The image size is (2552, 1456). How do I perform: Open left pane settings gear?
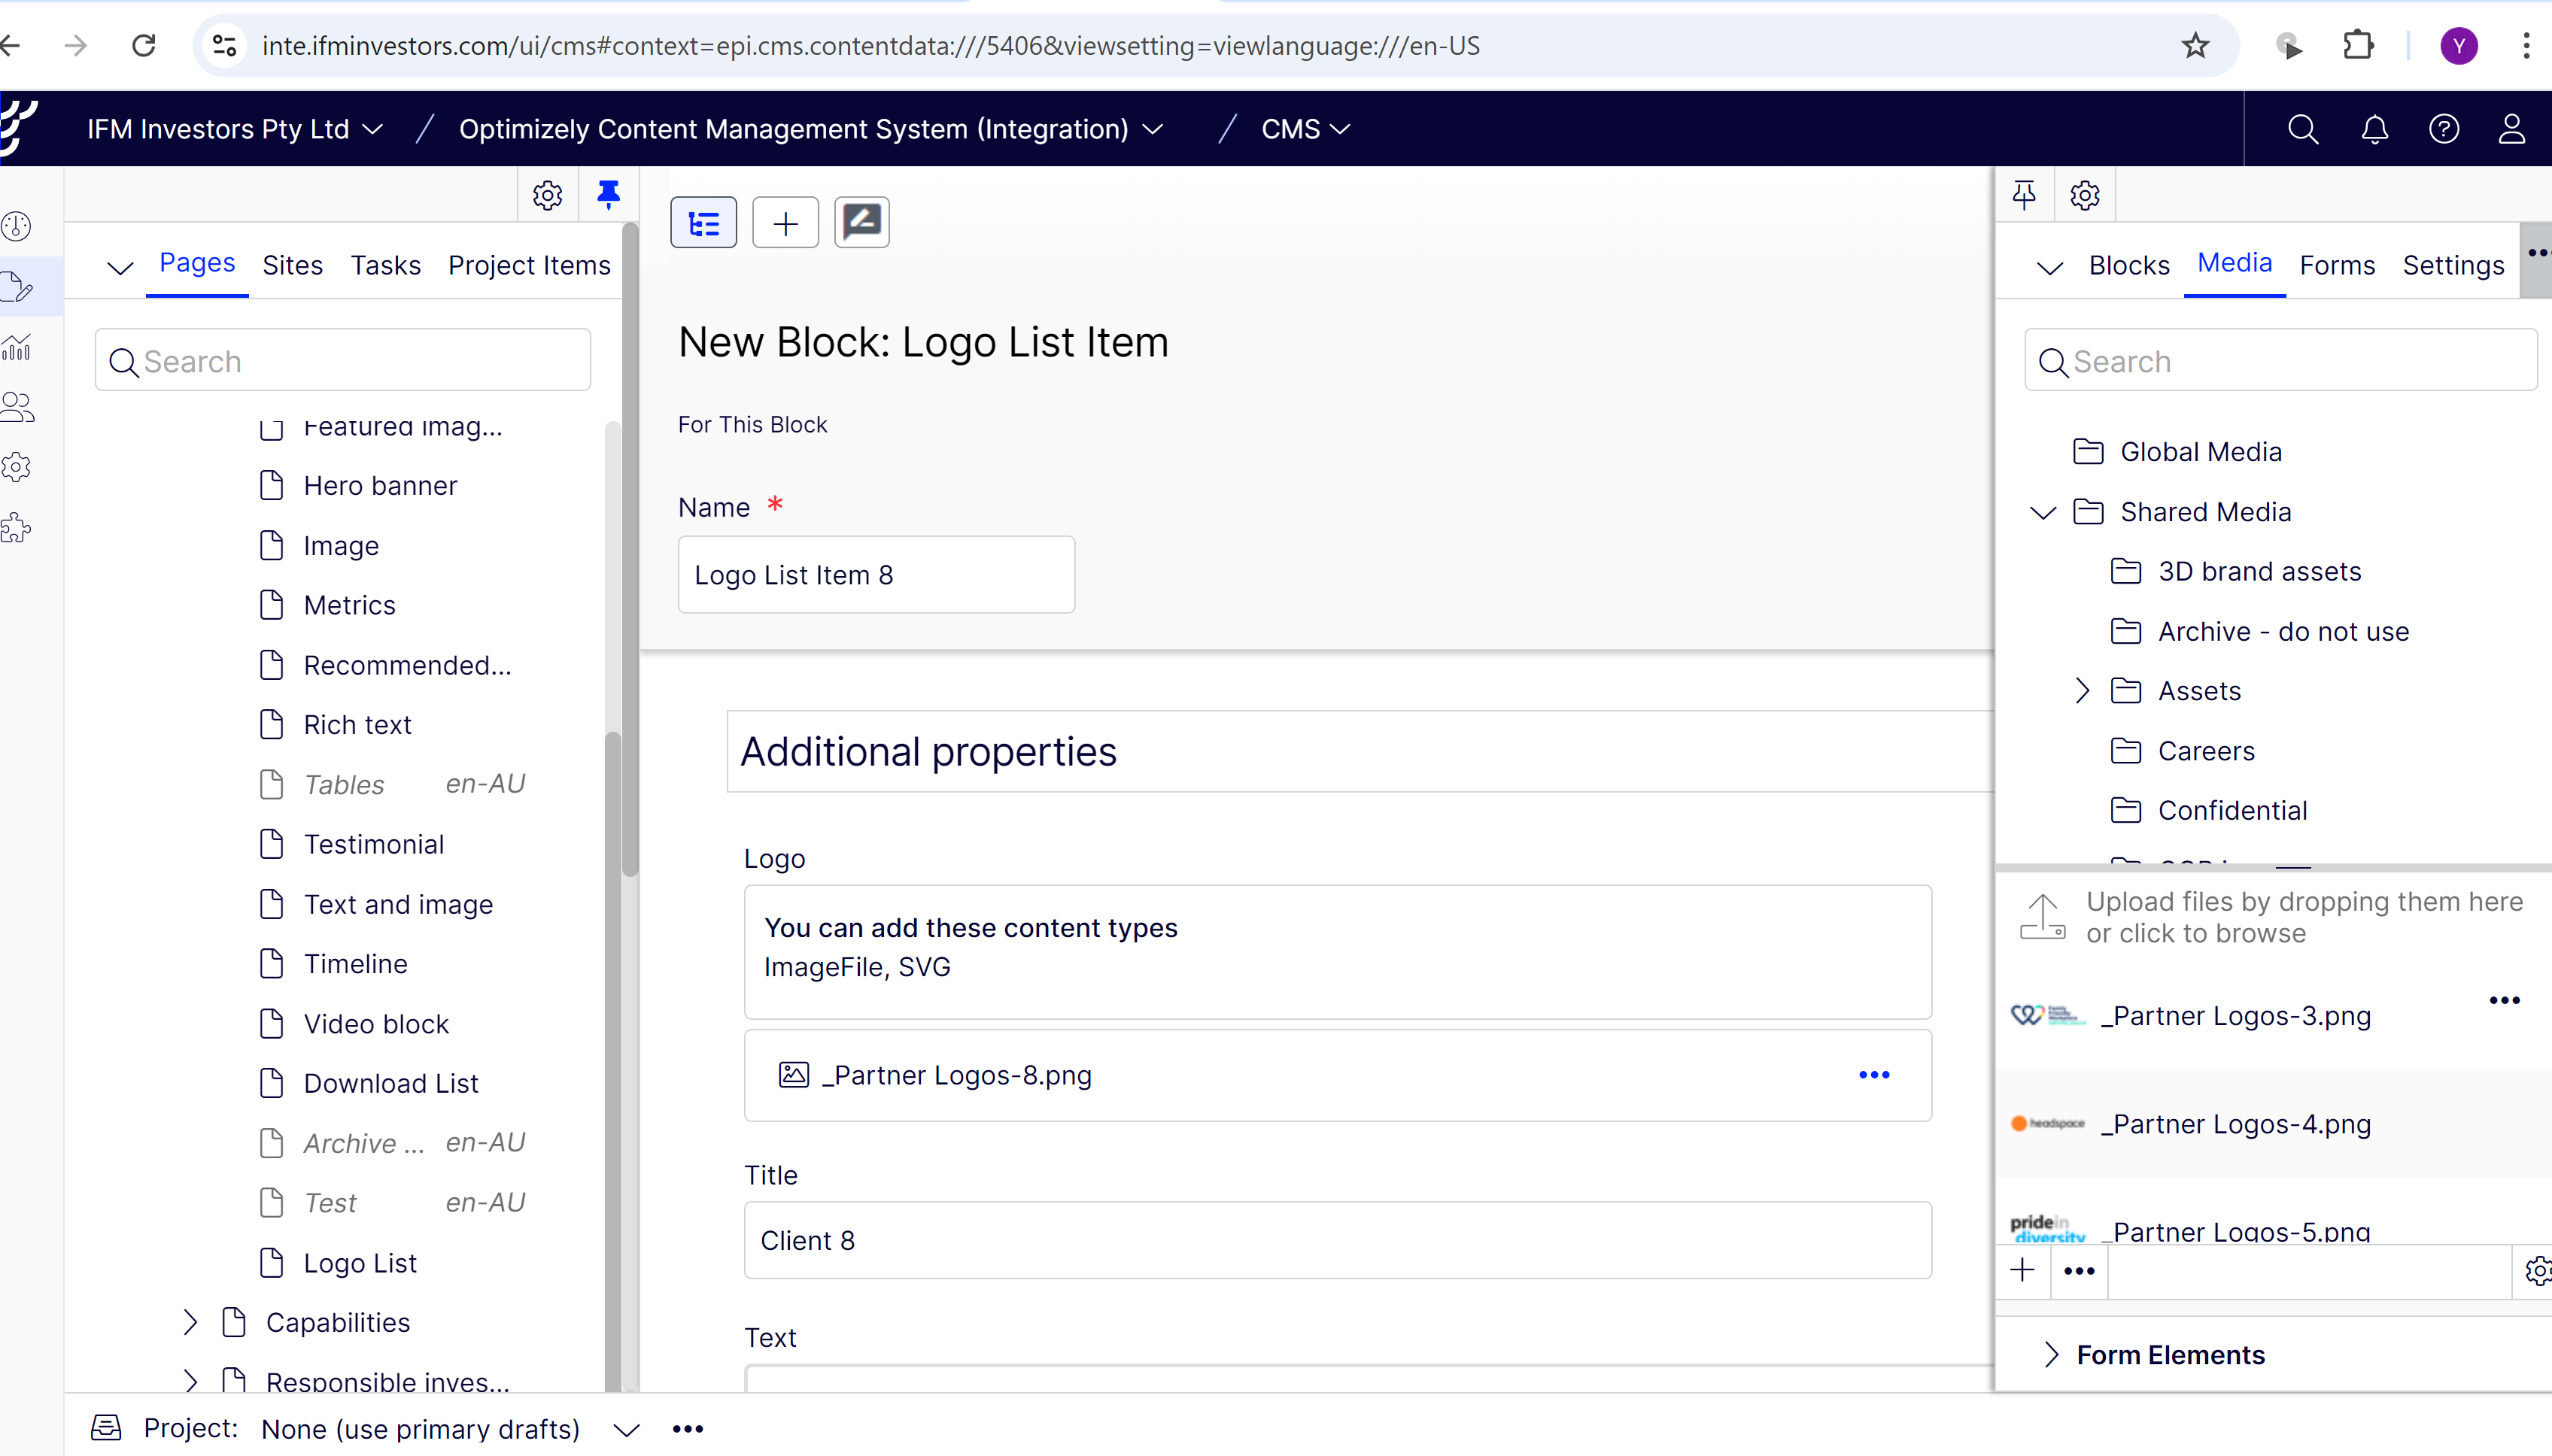click(x=547, y=195)
